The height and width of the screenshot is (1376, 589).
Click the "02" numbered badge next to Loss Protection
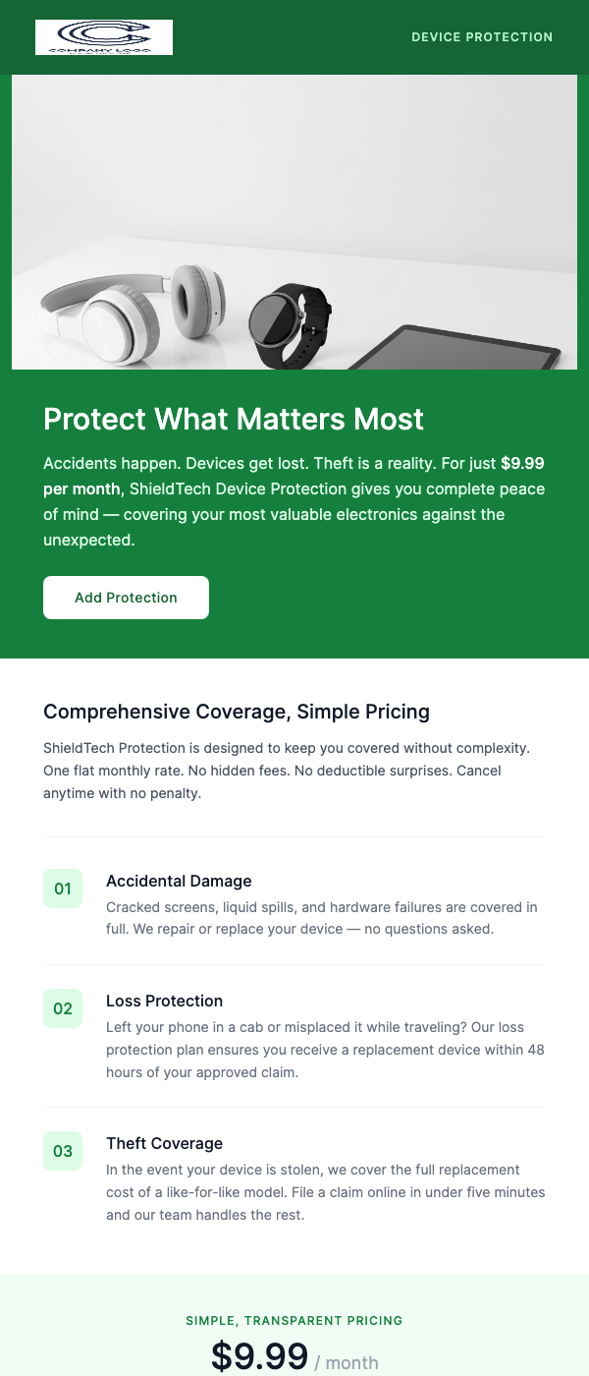[x=63, y=1008]
